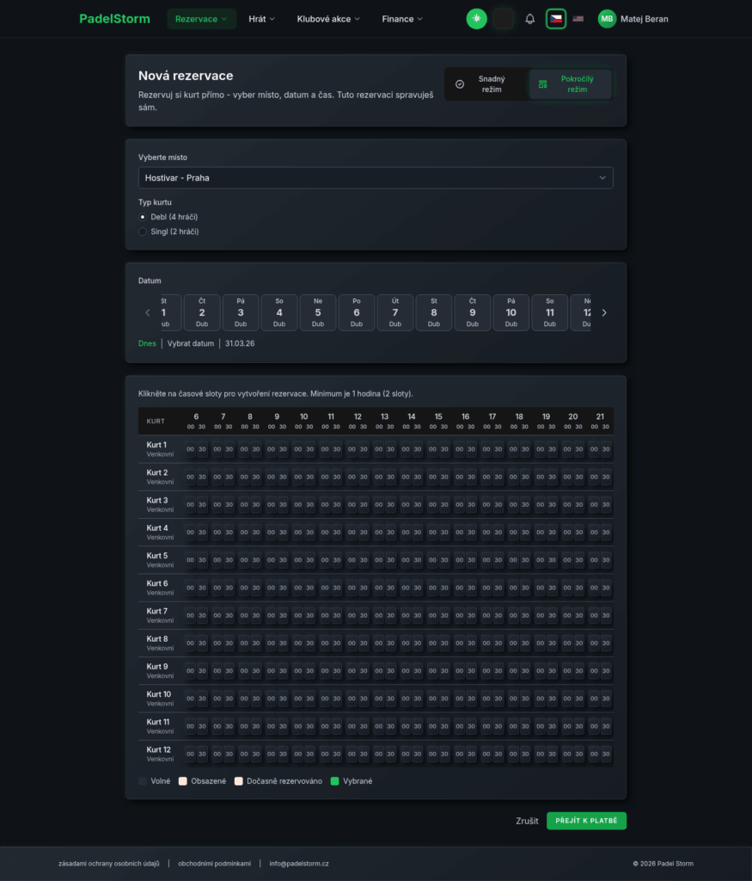Click the dark square button beside the sun
The height and width of the screenshot is (881, 752).
(x=504, y=19)
